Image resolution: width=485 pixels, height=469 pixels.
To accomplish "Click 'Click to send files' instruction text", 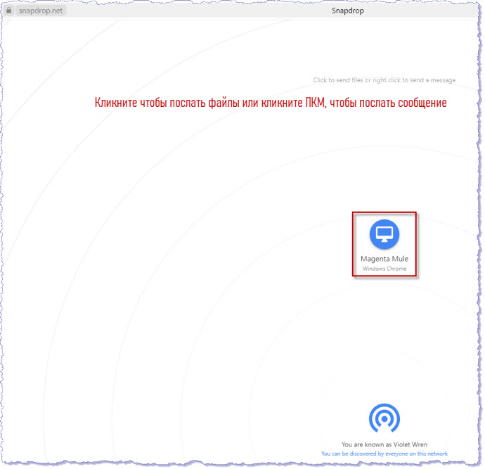I will [x=384, y=80].
